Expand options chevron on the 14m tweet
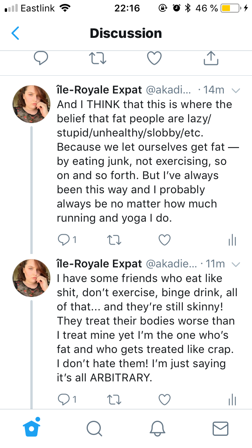 click(236, 90)
